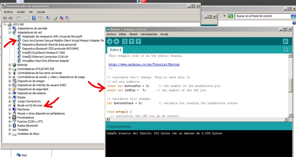Select the Button sketch tab
Image resolution: width=296 pixels, height=157 pixels.
click(115, 50)
